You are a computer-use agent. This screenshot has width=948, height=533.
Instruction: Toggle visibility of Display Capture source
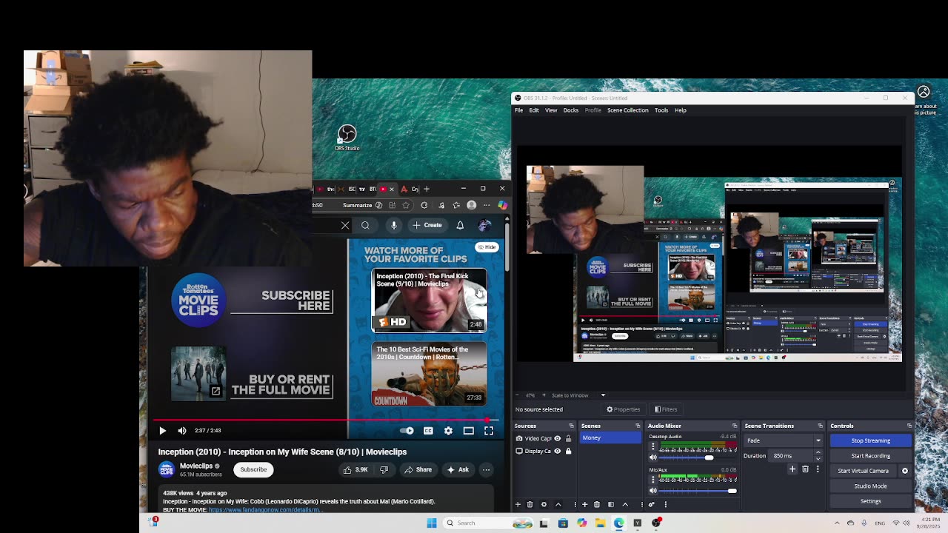coord(558,451)
